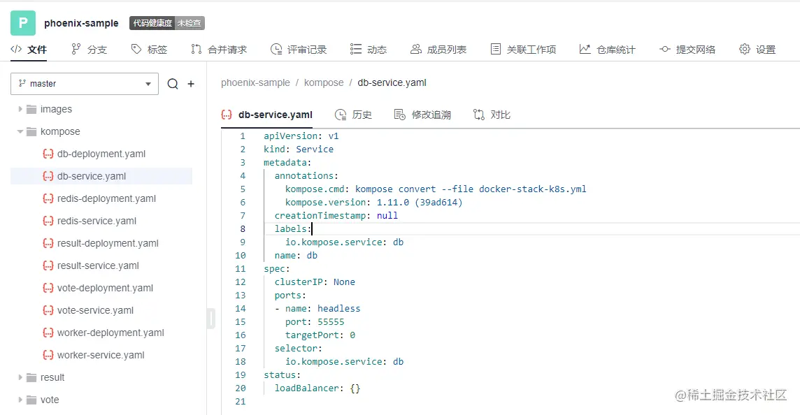Expand the vote folder arrow

coord(20,400)
